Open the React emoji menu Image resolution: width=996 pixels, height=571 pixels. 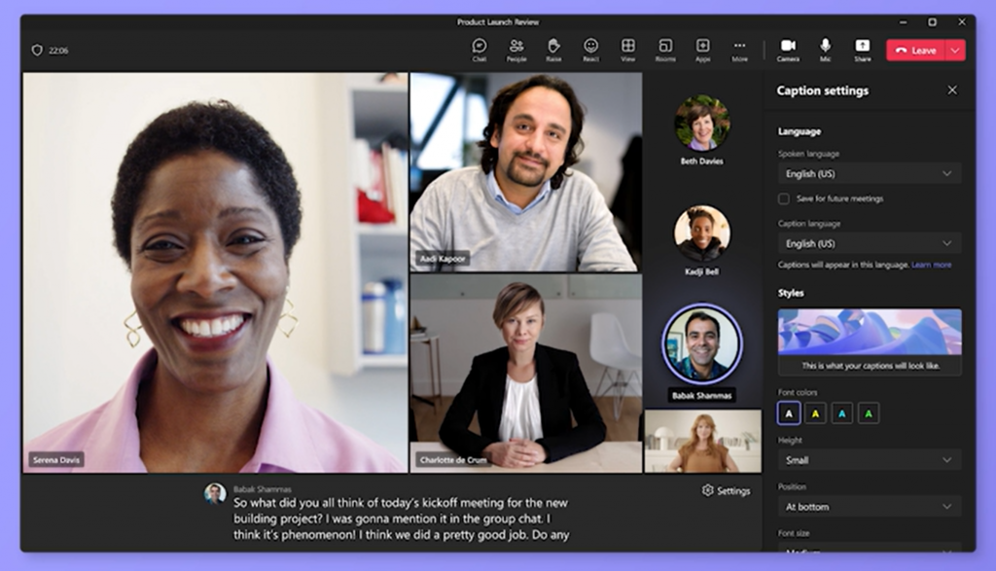pyautogui.click(x=591, y=47)
